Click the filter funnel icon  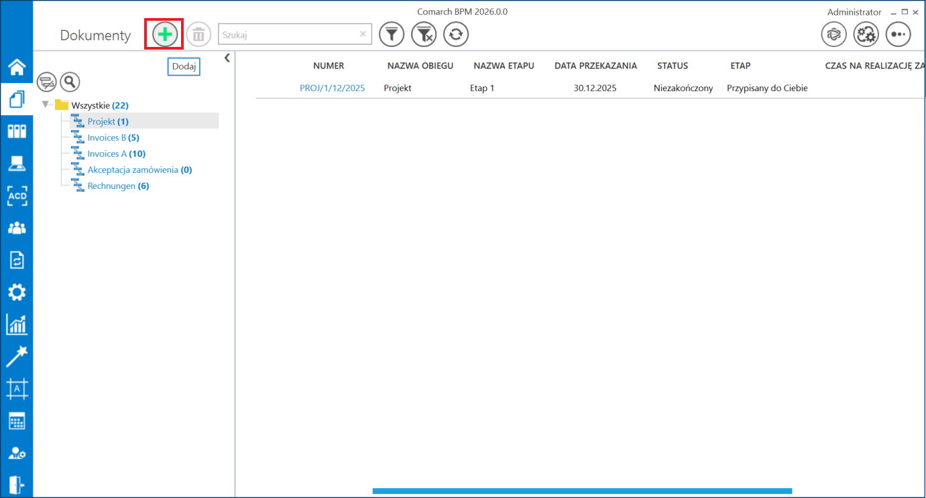[x=392, y=34]
